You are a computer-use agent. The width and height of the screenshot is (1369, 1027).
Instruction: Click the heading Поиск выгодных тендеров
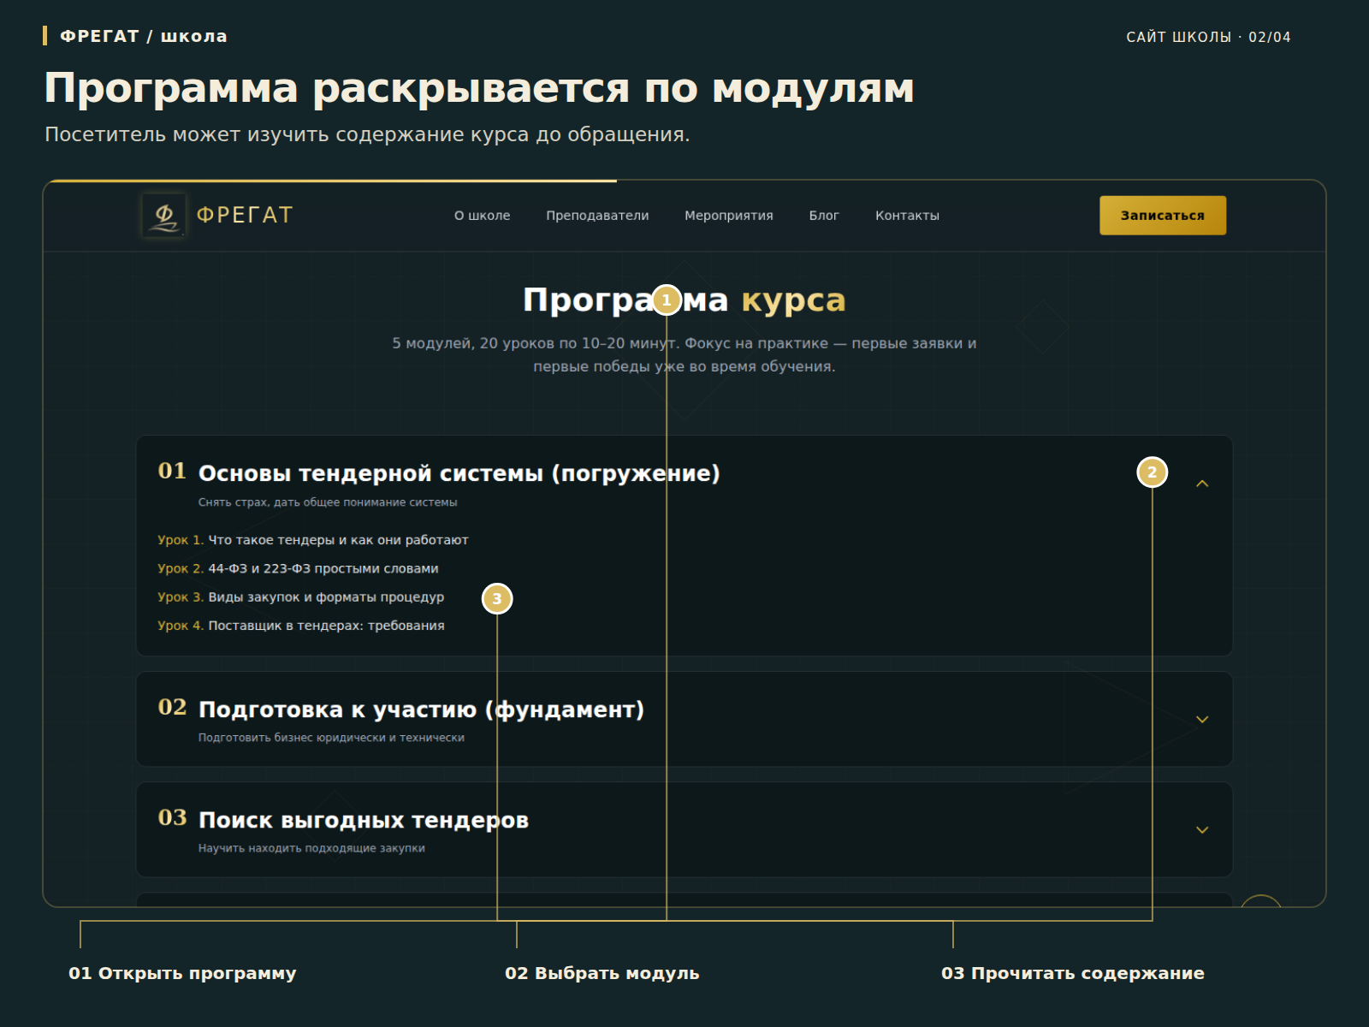tap(364, 820)
